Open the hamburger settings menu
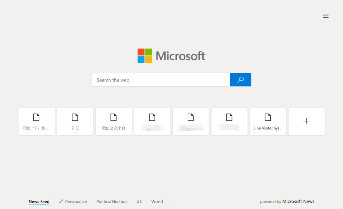 click(326, 16)
